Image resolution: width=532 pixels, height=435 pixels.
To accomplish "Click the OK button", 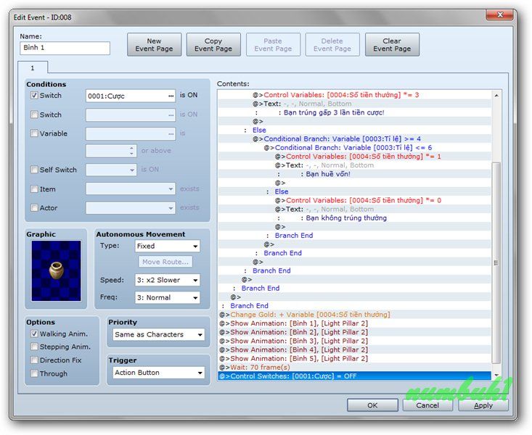I will 372,405.
